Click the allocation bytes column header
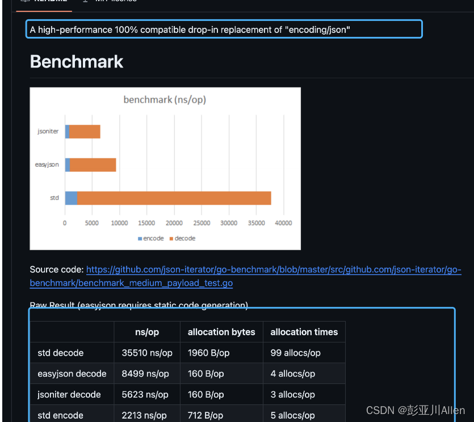 [x=221, y=332]
